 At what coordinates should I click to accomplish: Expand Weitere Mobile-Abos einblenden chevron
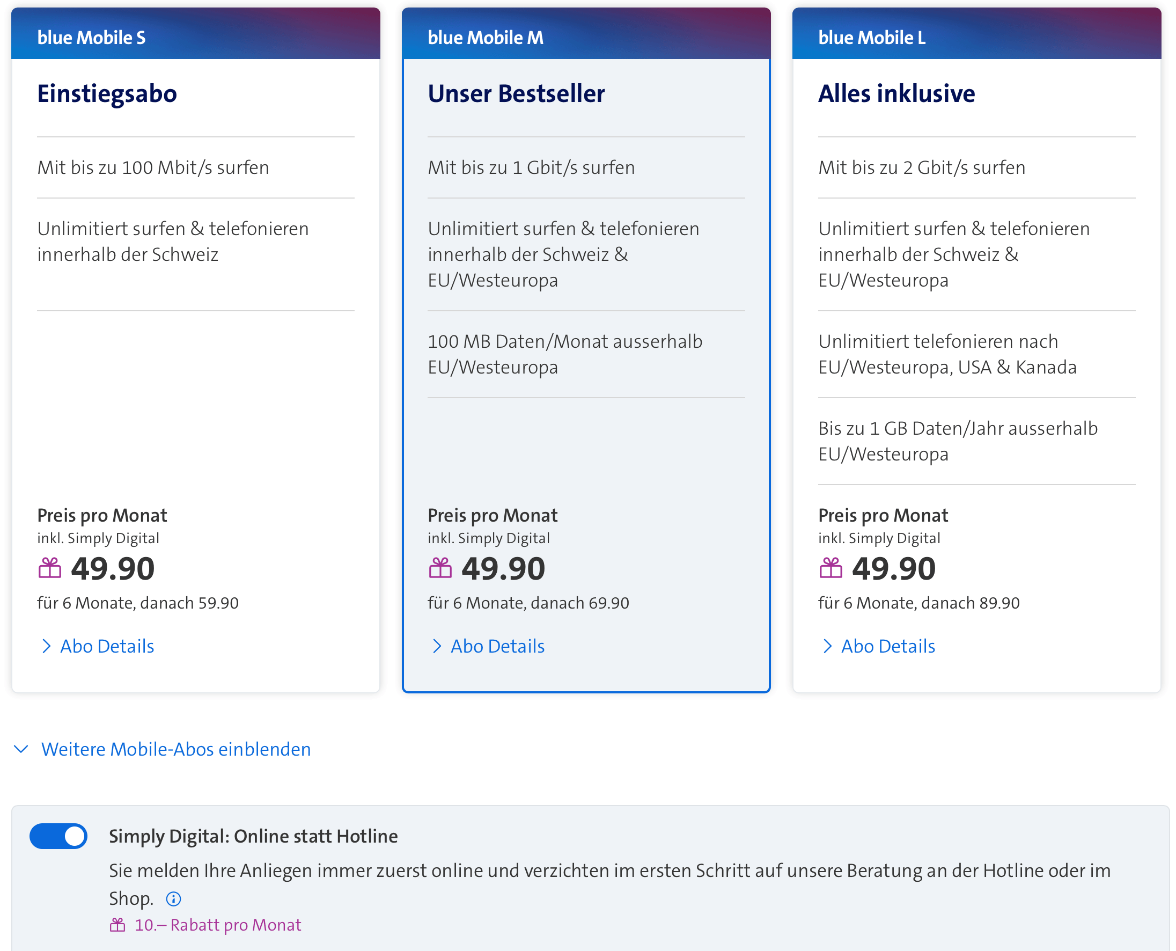pos(21,749)
